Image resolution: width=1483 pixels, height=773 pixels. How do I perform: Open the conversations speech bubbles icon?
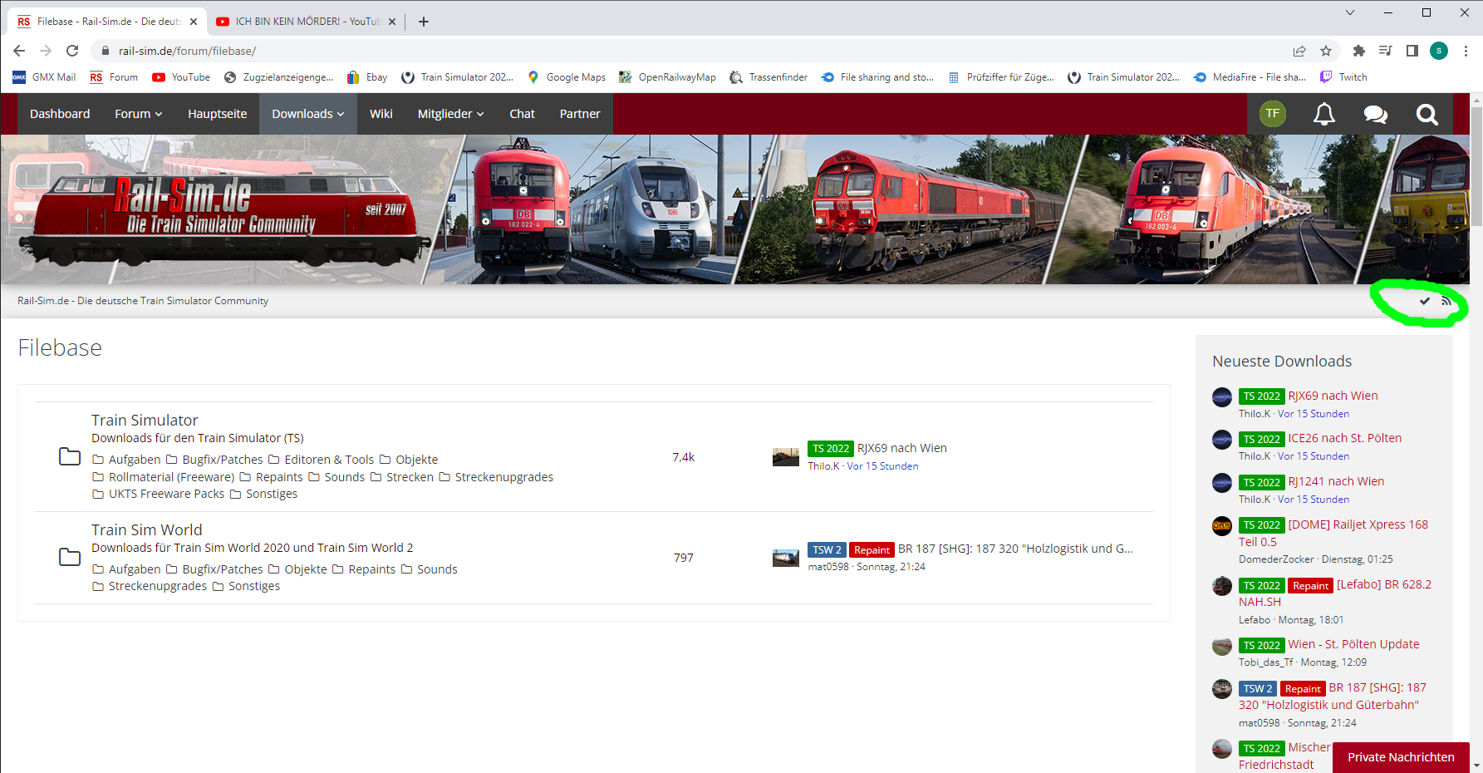1376,114
